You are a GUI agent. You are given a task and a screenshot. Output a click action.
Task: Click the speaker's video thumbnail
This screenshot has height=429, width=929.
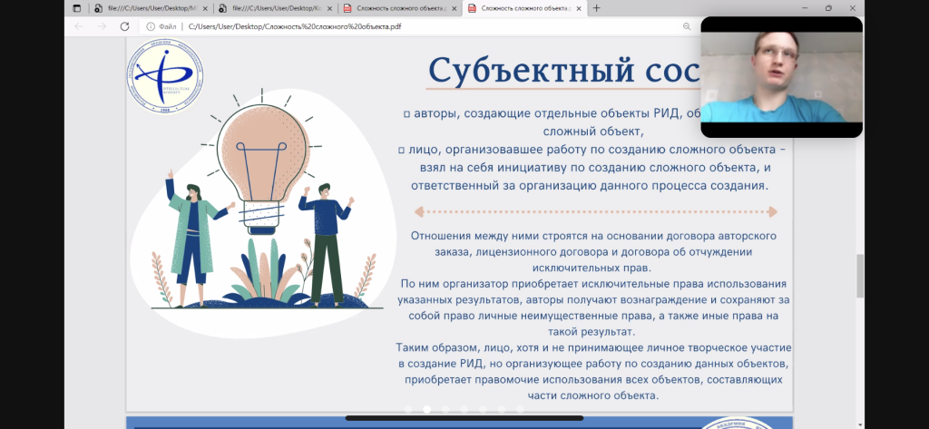[781, 77]
